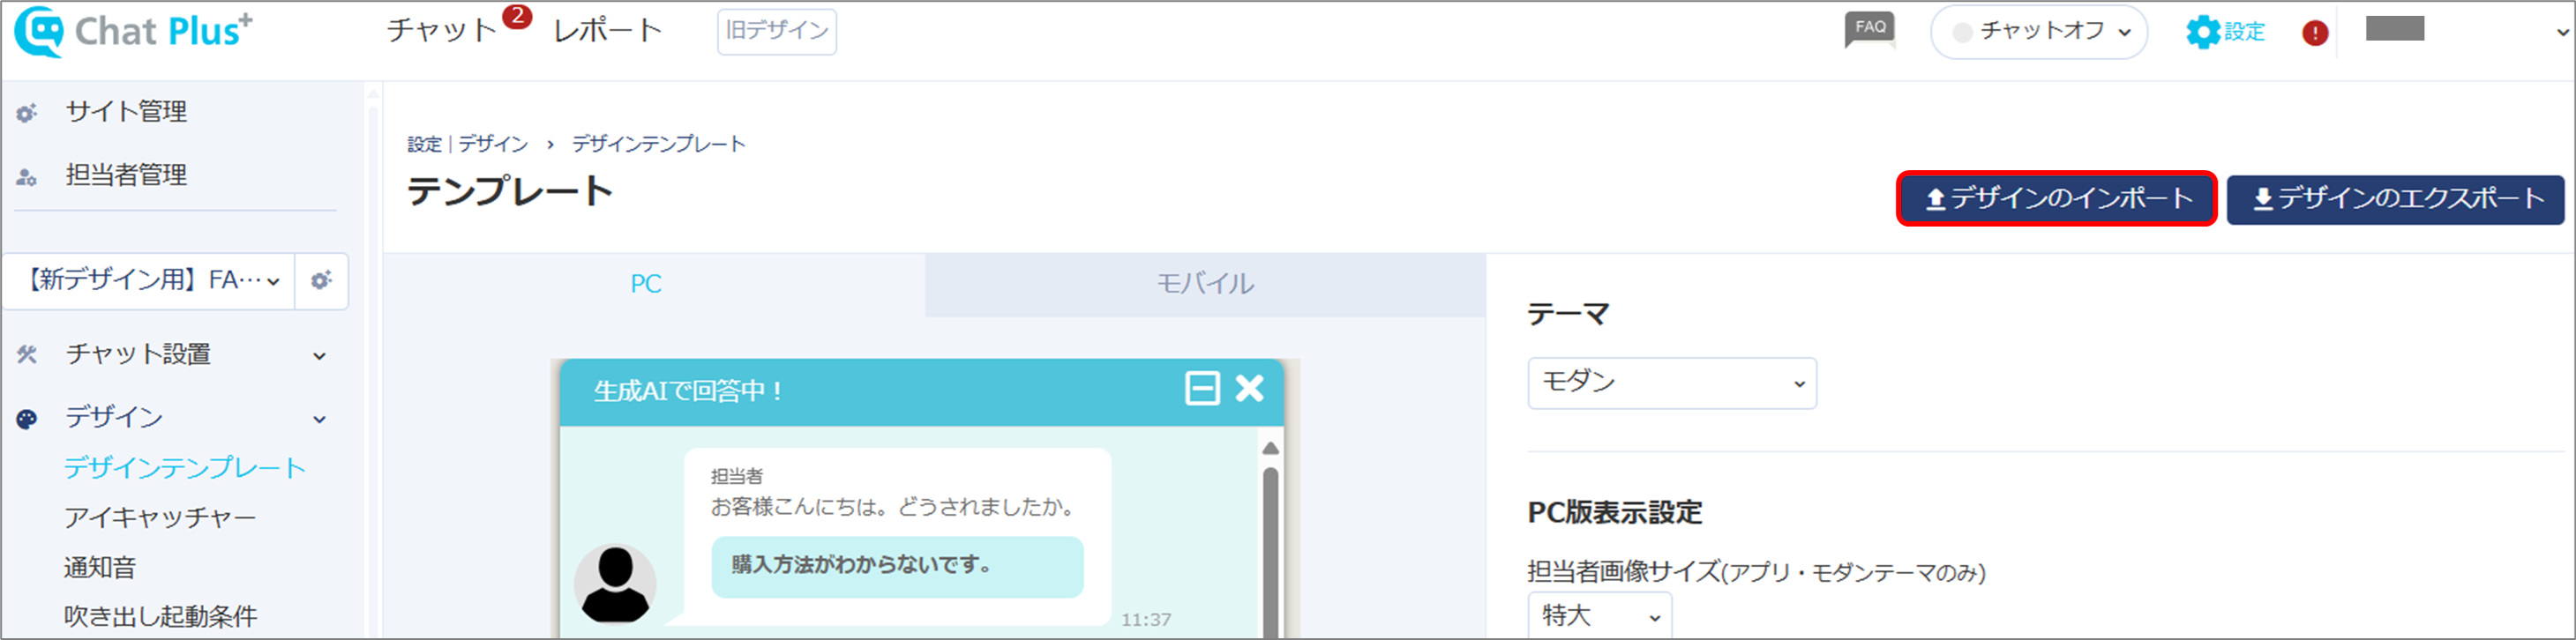Click デザインのインポート button
The height and width of the screenshot is (640, 2576).
[2056, 199]
